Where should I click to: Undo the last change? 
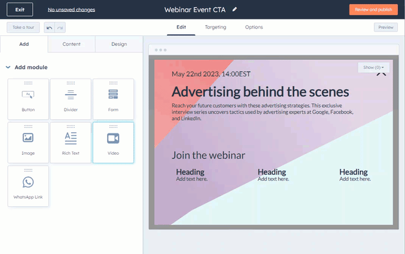click(49, 27)
